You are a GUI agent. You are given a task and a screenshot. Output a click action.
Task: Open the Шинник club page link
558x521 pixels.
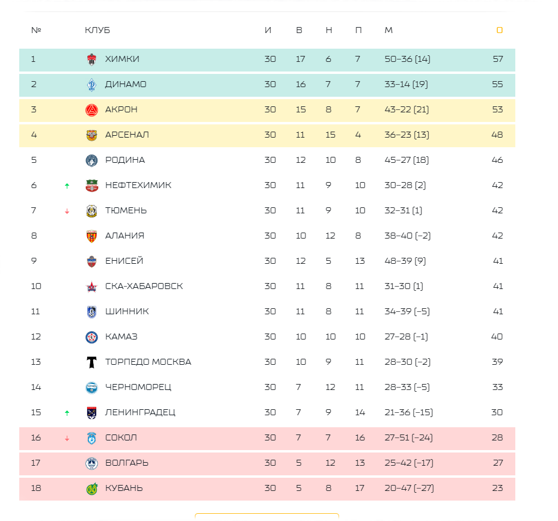click(127, 311)
